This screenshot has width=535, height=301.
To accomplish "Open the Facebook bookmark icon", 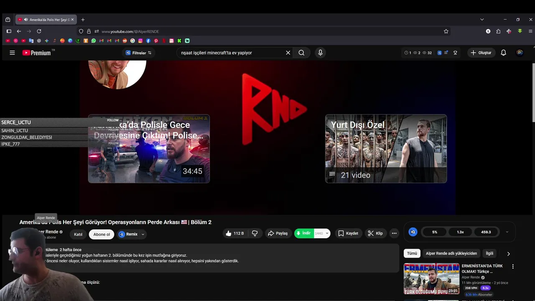I will tap(148, 41).
